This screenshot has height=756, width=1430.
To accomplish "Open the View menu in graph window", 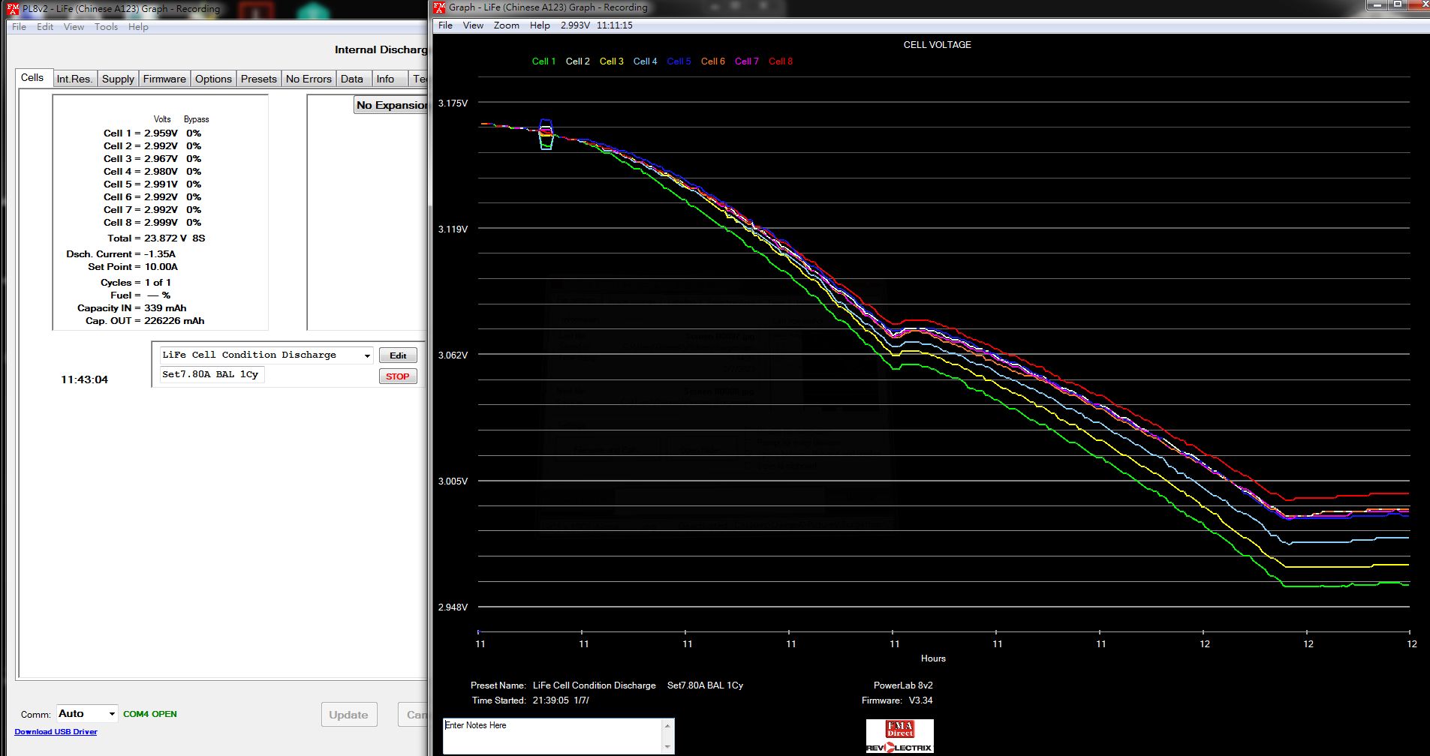I will 473,25.
